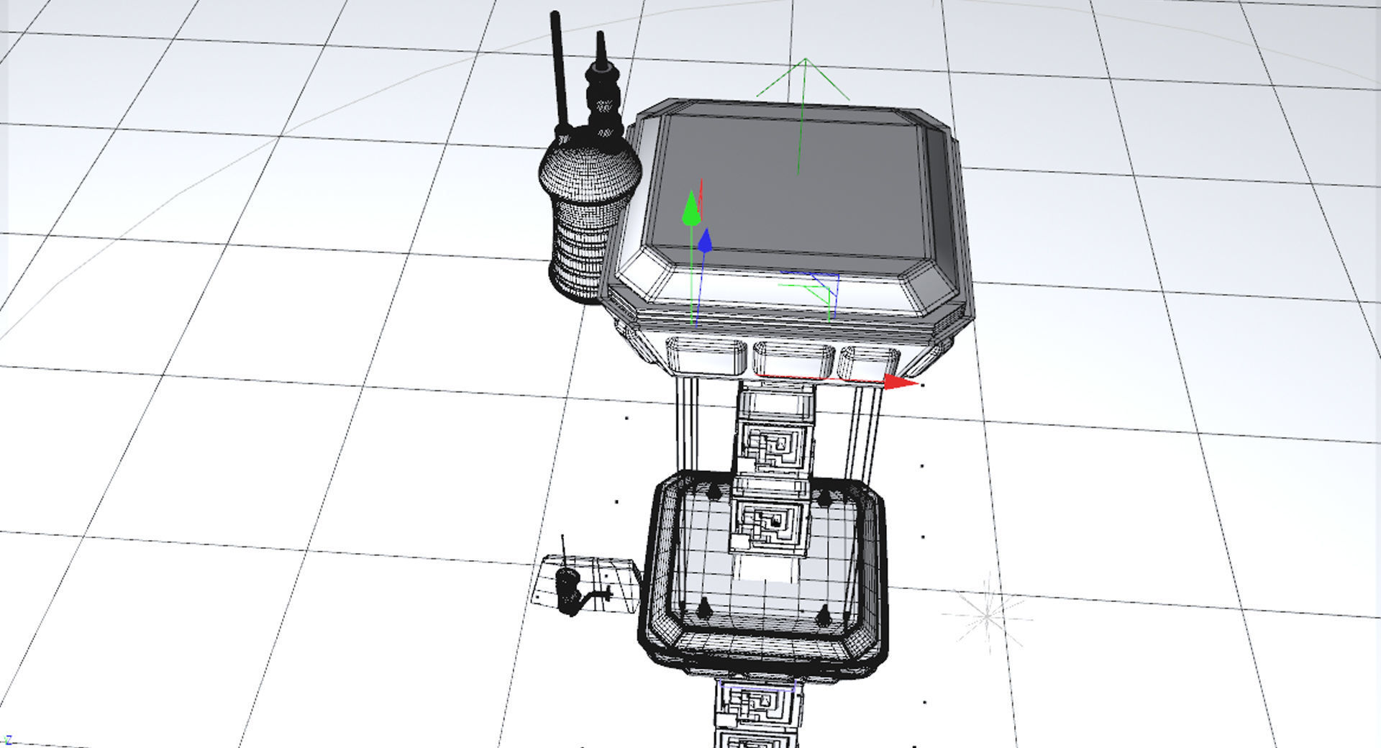Select the lower wireframe tray box
The width and height of the screenshot is (1381, 748).
pos(764,574)
